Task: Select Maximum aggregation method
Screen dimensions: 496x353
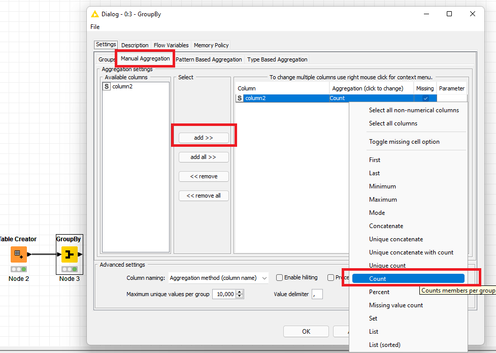Action: (383, 200)
